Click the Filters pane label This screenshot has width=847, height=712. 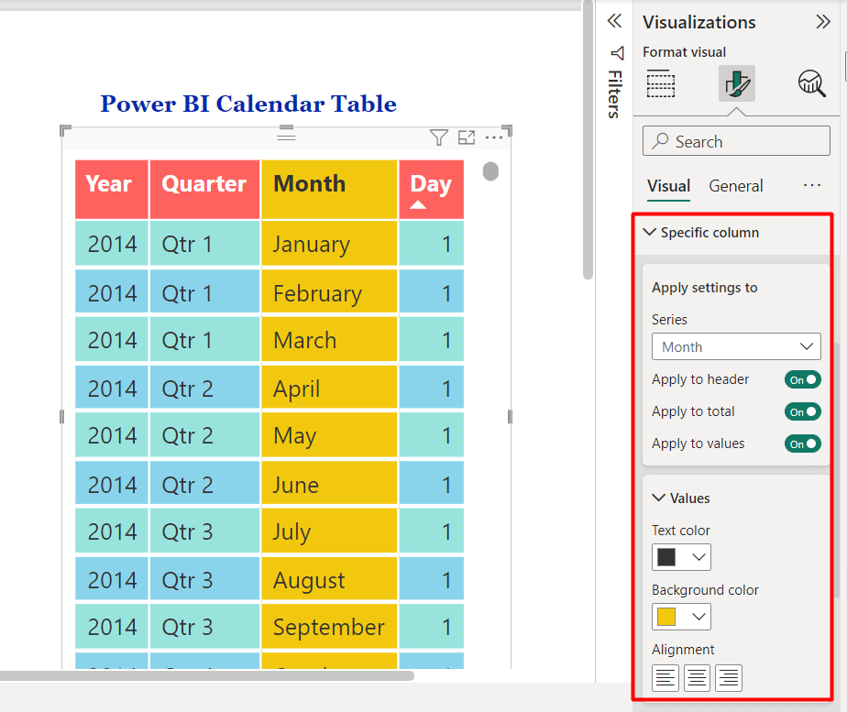pos(615,94)
